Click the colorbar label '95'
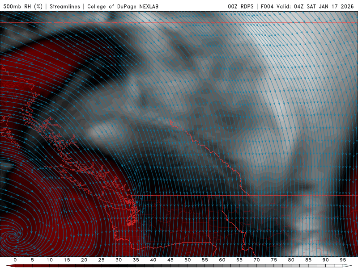The image size is (358, 268). pyautogui.click(x=343, y=260)
